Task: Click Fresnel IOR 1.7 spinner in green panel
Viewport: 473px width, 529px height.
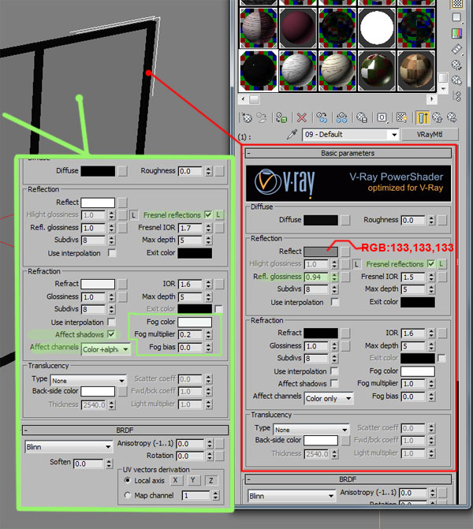Action: pos(209,229)
